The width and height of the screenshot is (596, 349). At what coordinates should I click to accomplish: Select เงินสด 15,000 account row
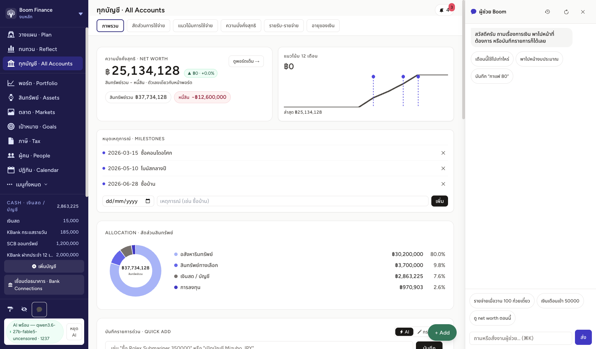click(43, 221)
